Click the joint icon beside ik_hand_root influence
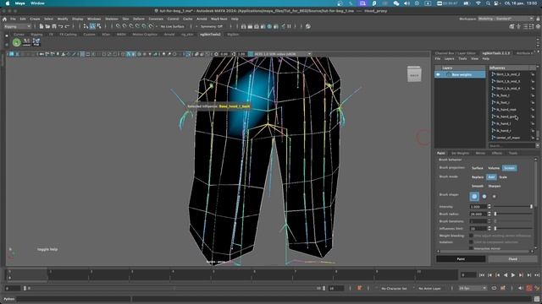This screenshot has width=542, height=304. [494, 109]
